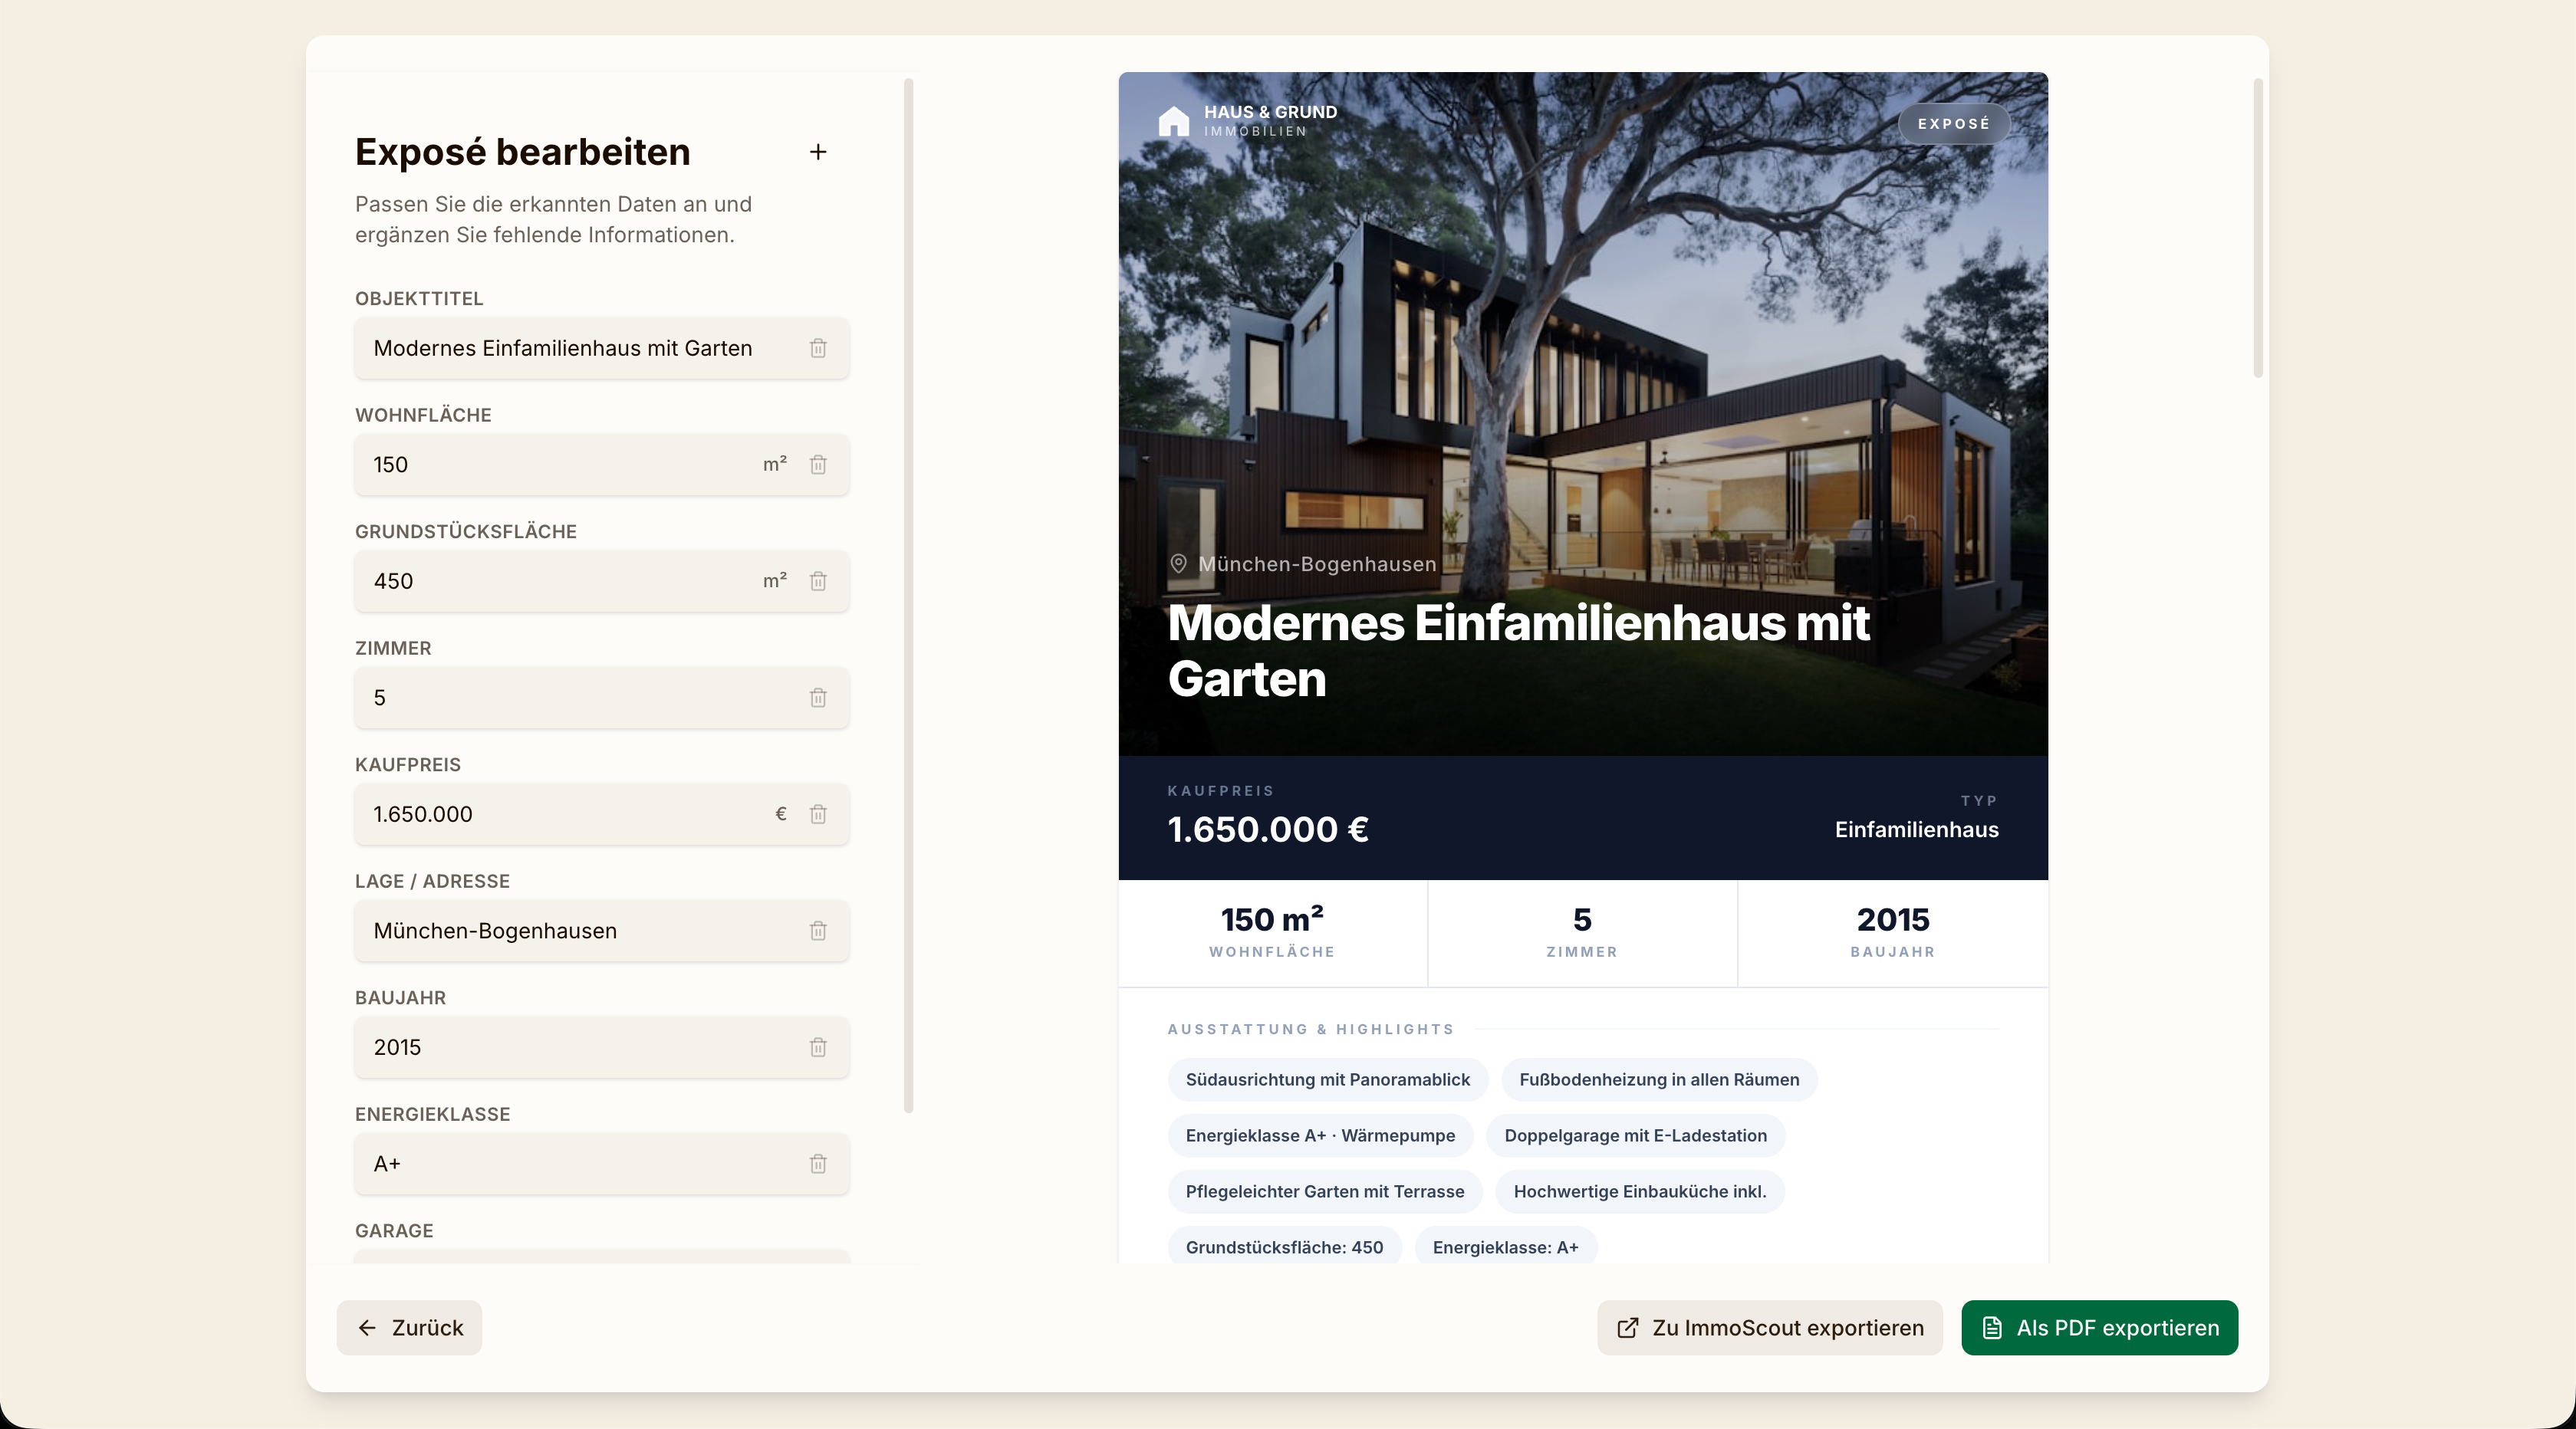Click the location pin next to München-Bogenhausen
This screenshot has width=2576, height=1429.
tap(1178, 564)
